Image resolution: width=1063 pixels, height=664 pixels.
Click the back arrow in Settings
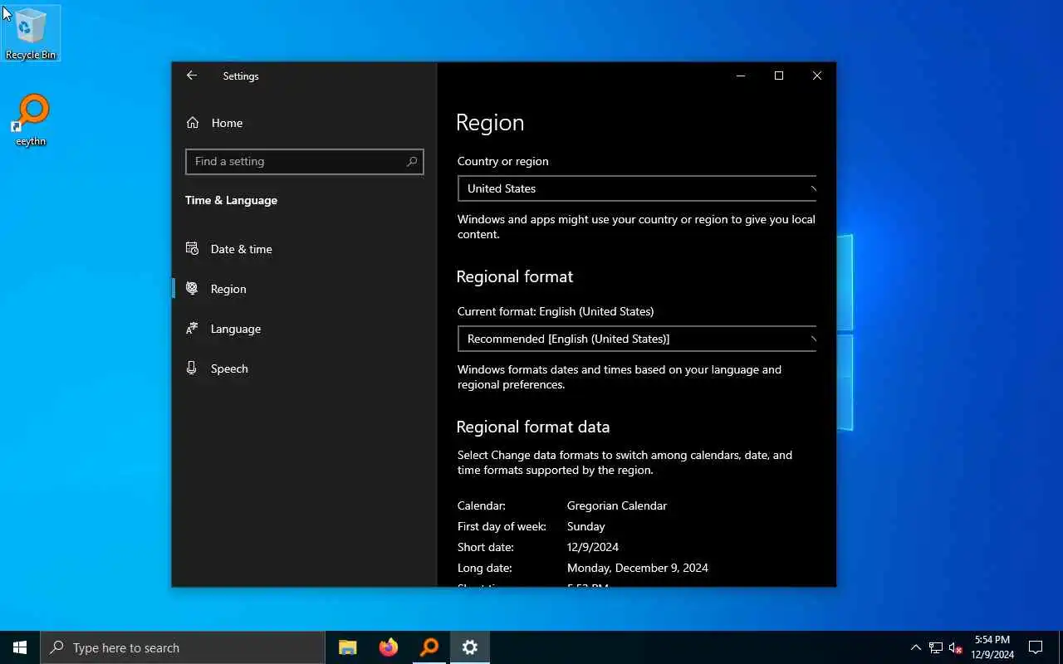pyautogui.click(x=192, y=76)
